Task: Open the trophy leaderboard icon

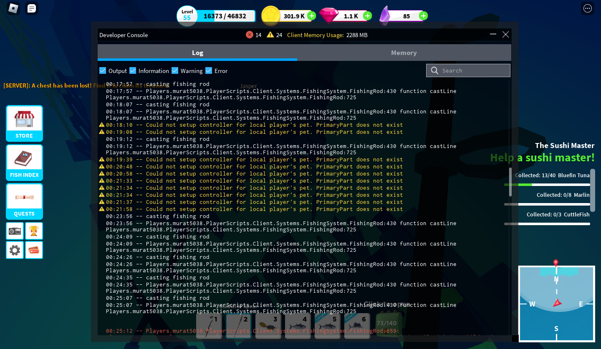Action: [34, 231]
